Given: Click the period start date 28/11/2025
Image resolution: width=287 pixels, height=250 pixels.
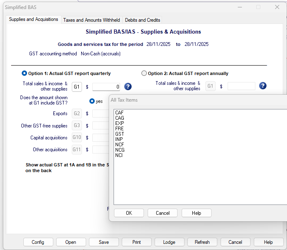Looking at the screenshot, I should pos(158,44).
